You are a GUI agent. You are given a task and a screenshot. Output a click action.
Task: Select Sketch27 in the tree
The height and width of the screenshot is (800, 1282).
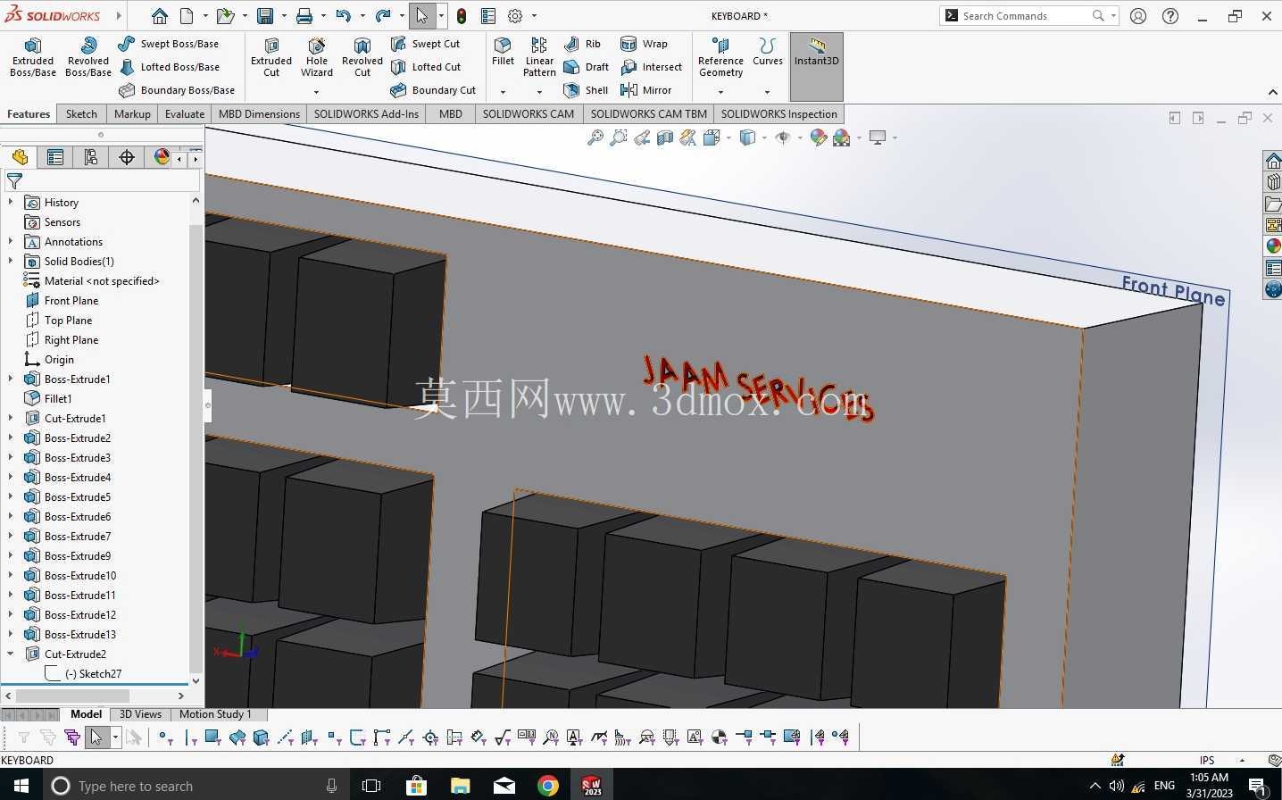(x=83, y=674)
